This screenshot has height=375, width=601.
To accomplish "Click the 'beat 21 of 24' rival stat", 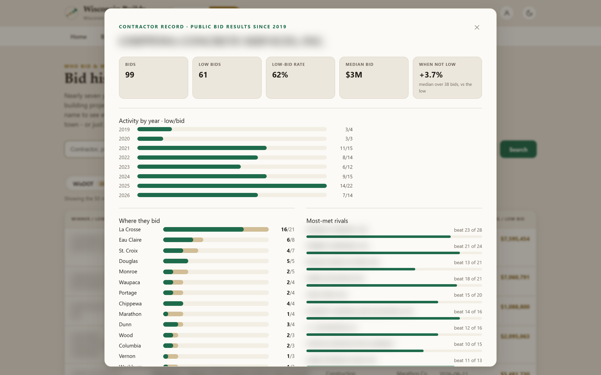I will tap(468, 246).
